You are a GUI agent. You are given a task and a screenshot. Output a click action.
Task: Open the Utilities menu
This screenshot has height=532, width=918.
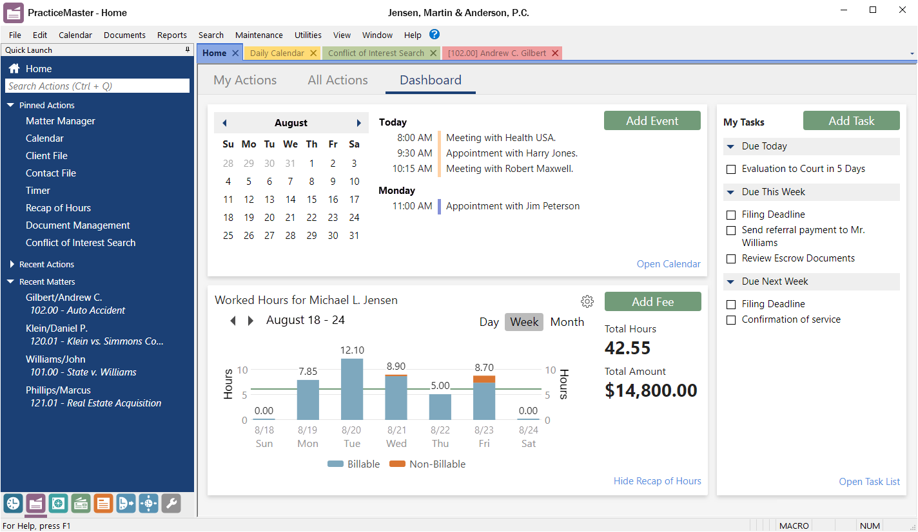308,35
